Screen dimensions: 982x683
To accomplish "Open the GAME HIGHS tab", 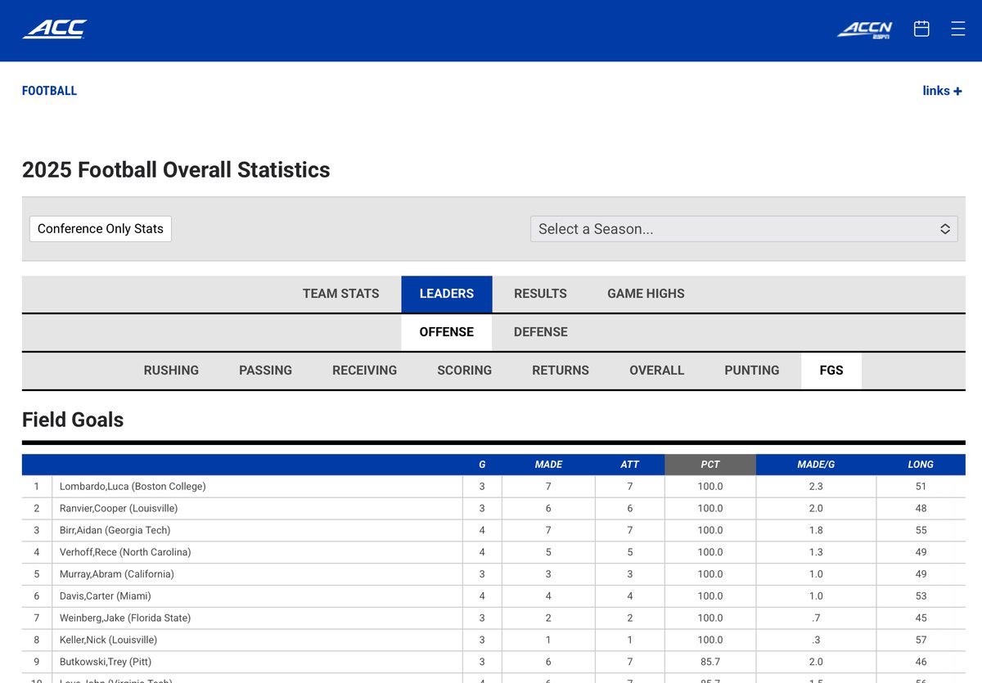I will click(x=646, y=294).
